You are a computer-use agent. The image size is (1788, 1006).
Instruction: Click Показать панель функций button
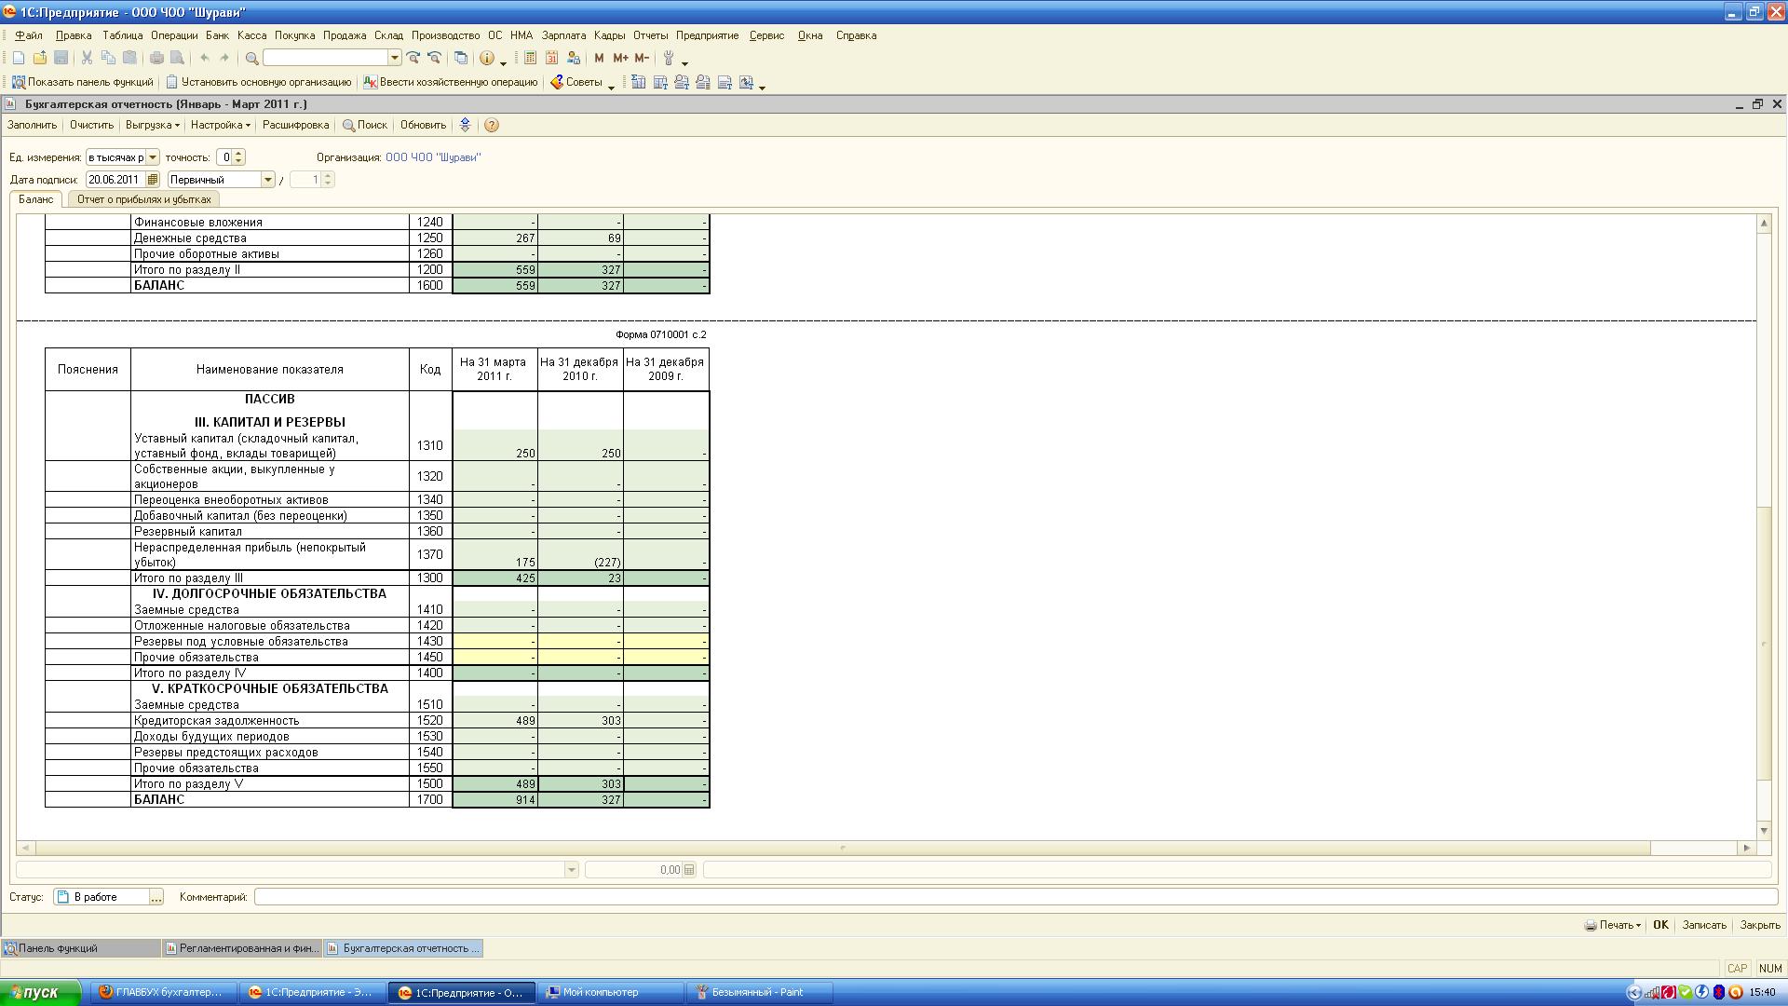click(82, 82)
